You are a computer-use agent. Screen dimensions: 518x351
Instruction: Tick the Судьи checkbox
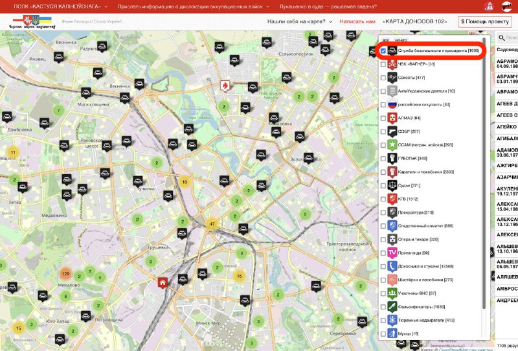click(x=383, y=185)
